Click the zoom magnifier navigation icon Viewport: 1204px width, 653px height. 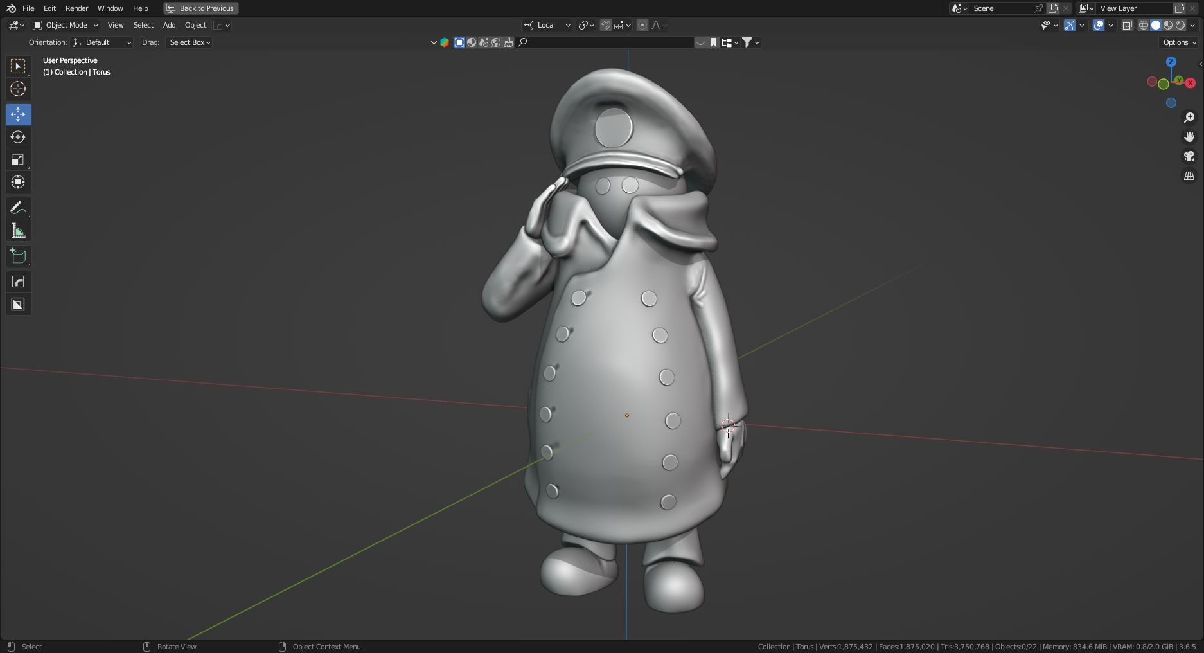click(x=1189, y=118)
